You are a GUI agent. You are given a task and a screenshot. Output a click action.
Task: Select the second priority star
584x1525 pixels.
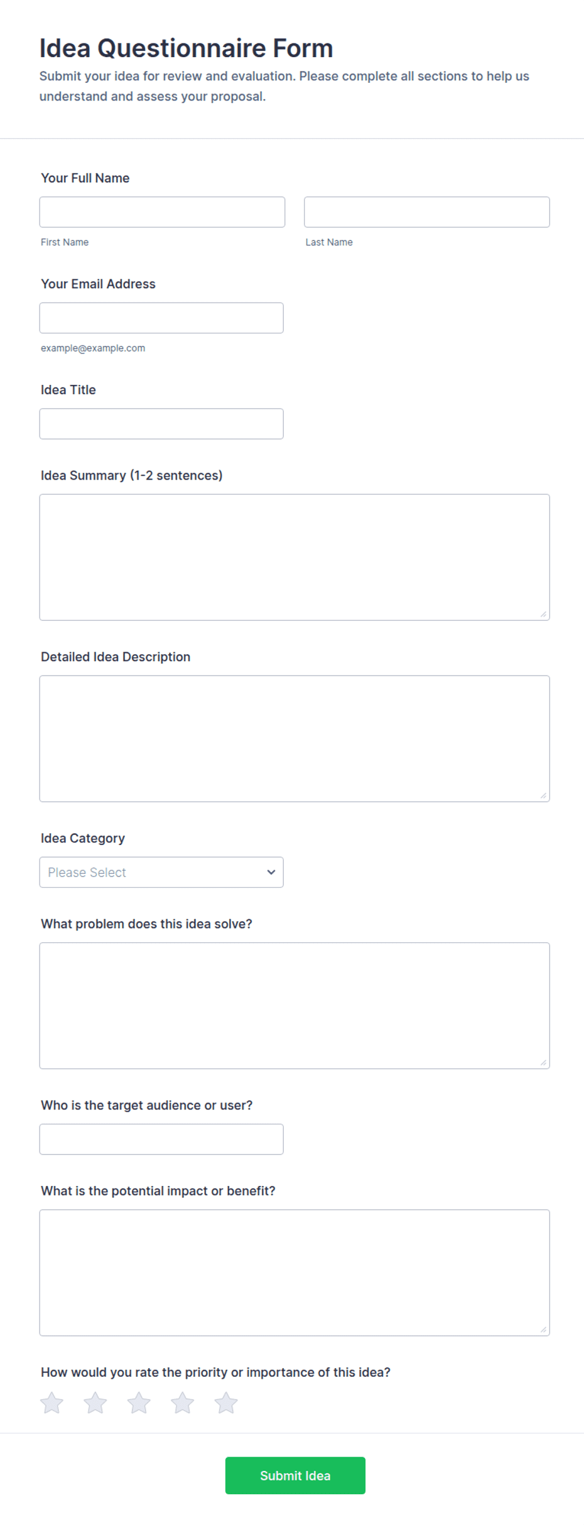tap(95, 1403)
